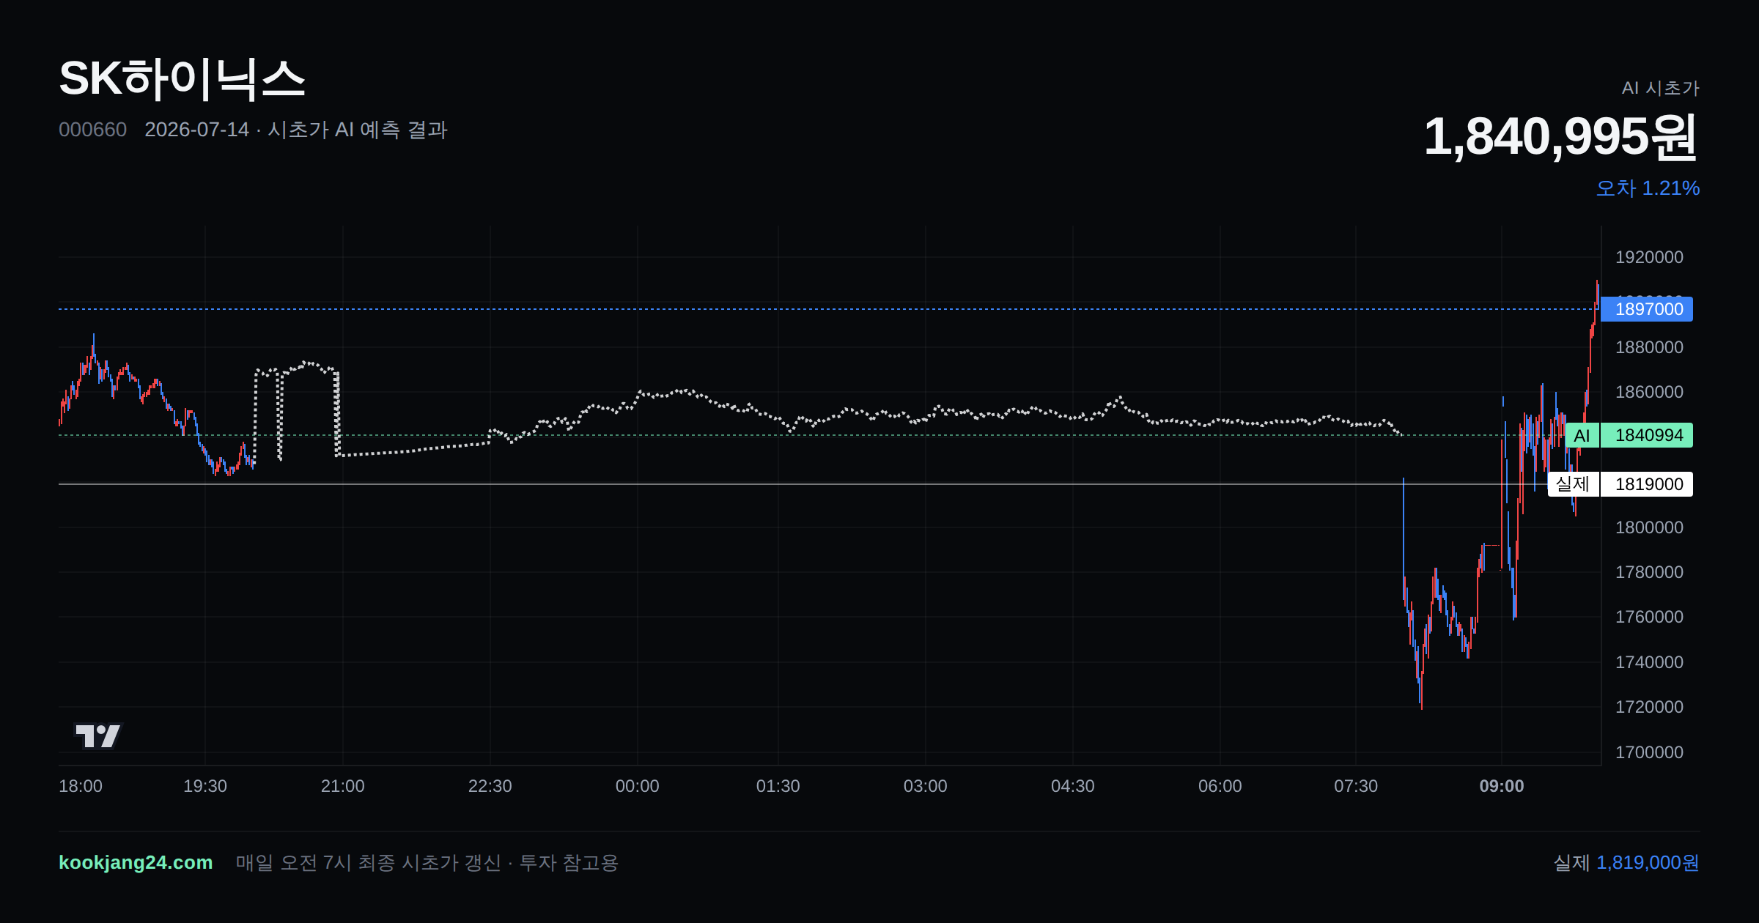The width and height of the screenshot is (1759, 923).
Task: Click the 03:00 time axis label
Action: pyautogui.click(x=926, y=786)
